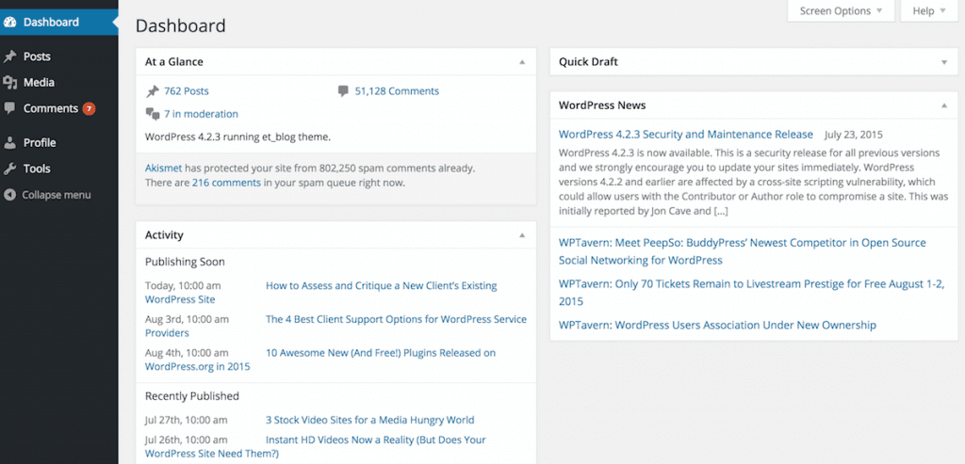965x464 pixels.
Task: Open the Only 70 Tickets Remain article
Action: 751,293
